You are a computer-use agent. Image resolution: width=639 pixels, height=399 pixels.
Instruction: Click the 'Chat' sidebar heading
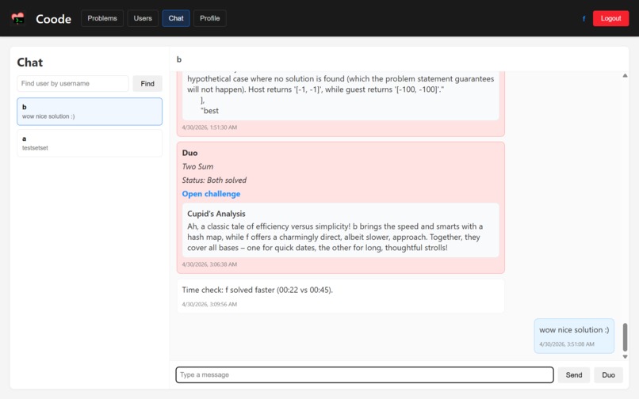click(x=30, y=63)
